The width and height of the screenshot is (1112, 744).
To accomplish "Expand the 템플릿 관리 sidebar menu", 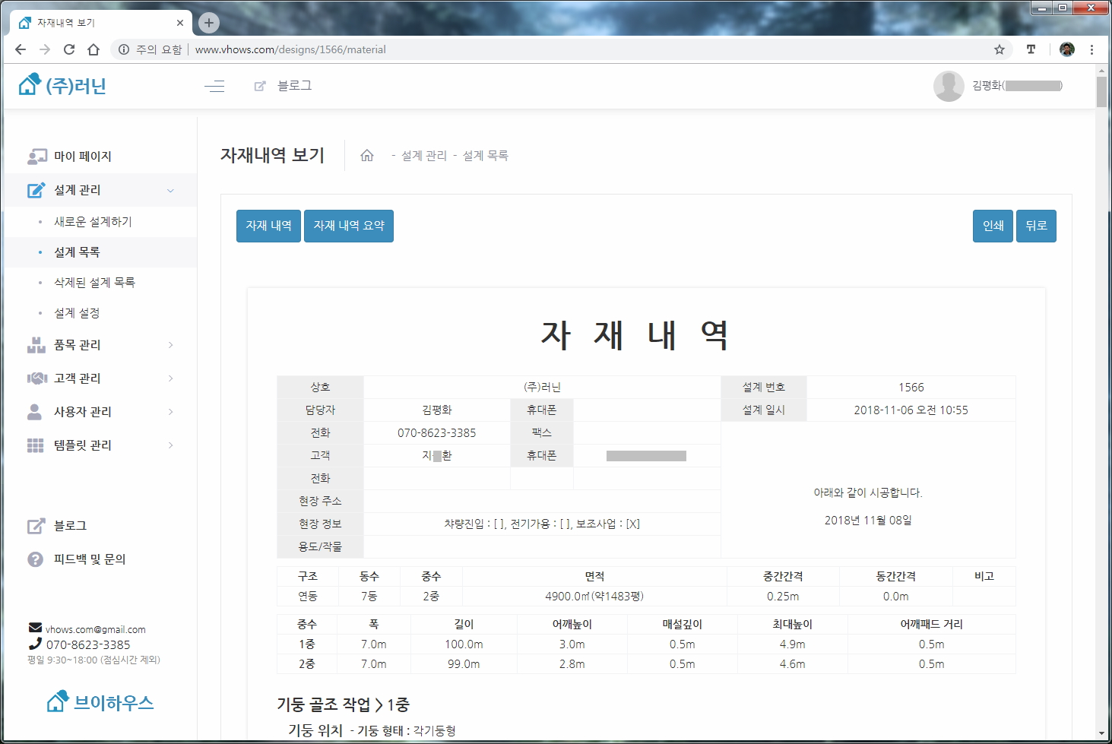I will 170,445.
